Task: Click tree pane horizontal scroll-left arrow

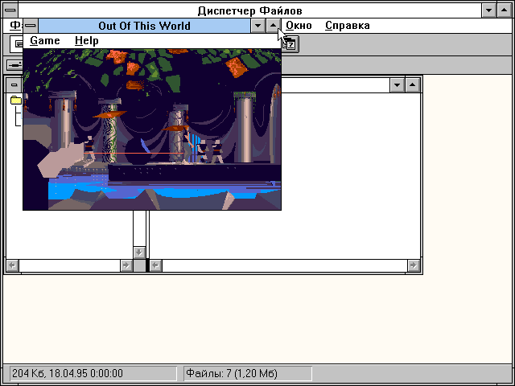Action: pyautogui.click(x=13, y=265)
